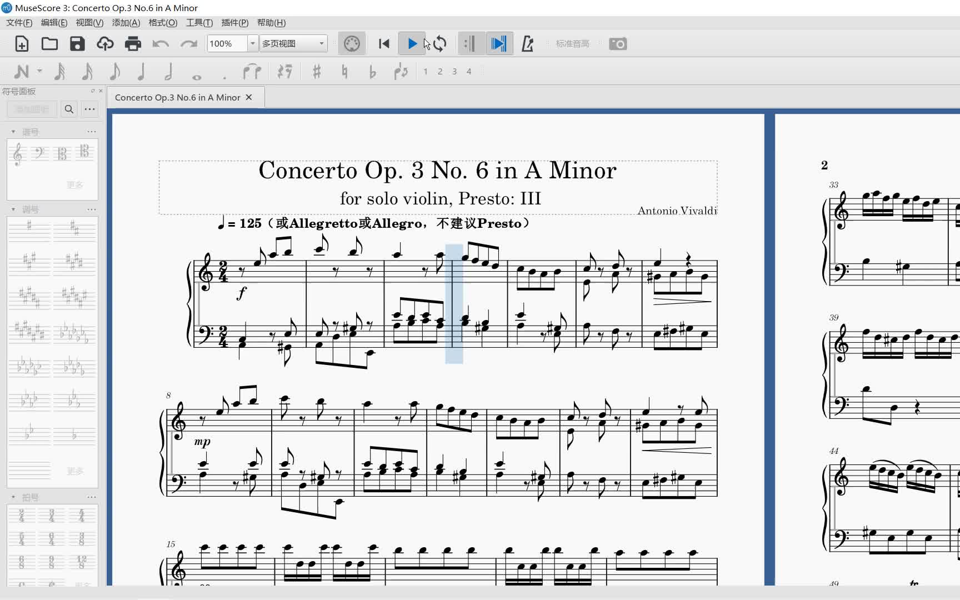Toggle MIDI input button

click(x=352, y=43)
